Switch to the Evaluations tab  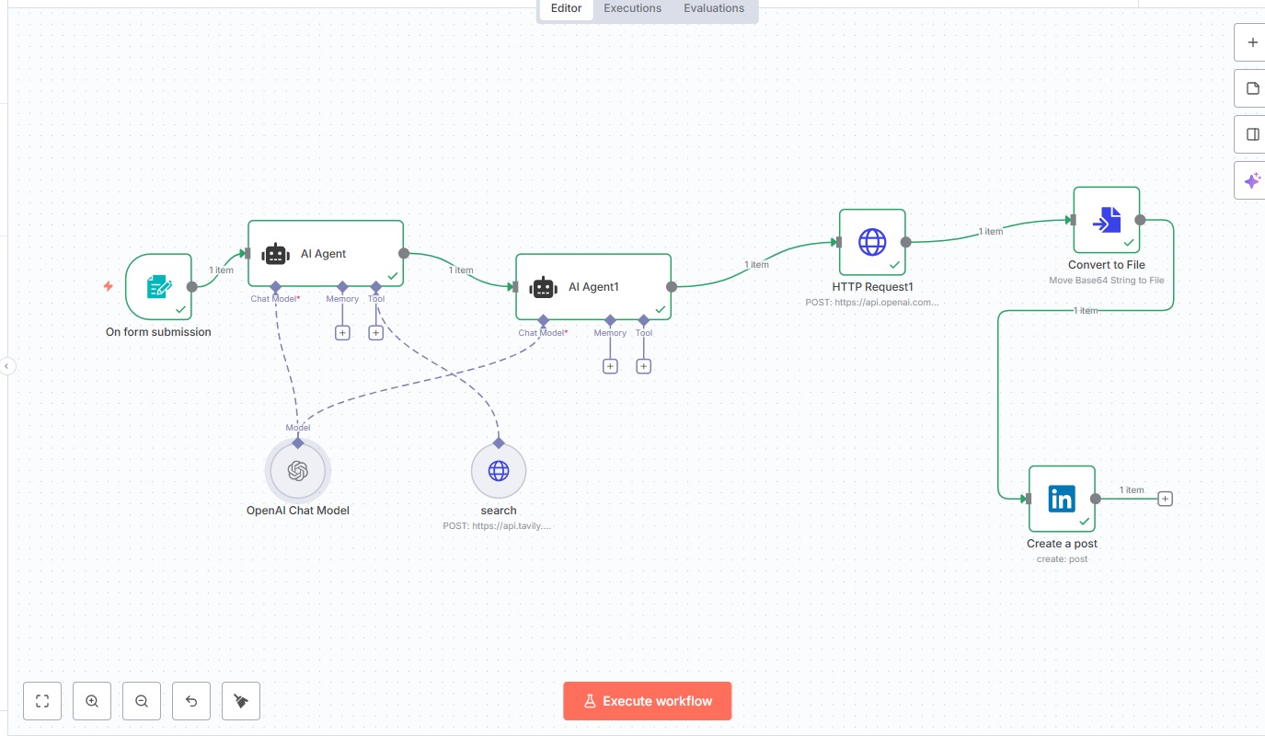point(714,8)
